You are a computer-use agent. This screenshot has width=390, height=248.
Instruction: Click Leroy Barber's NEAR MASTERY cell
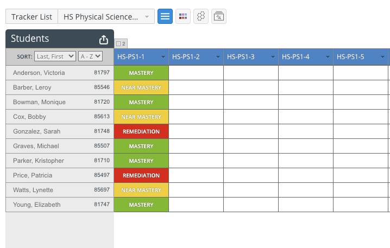(x=141, y=87)
